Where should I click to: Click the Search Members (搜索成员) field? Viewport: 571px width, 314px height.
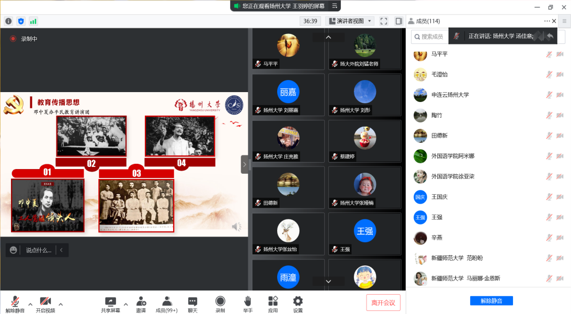[x=430, y=37]
